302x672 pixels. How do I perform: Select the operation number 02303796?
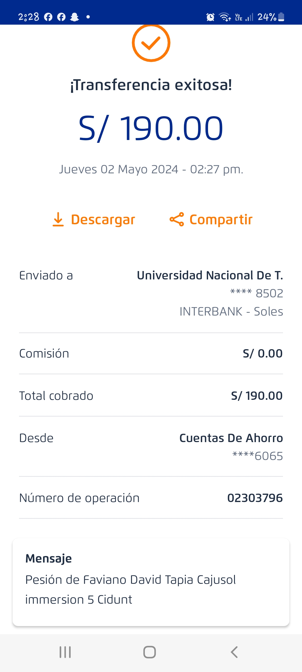[x=255, y=498]
